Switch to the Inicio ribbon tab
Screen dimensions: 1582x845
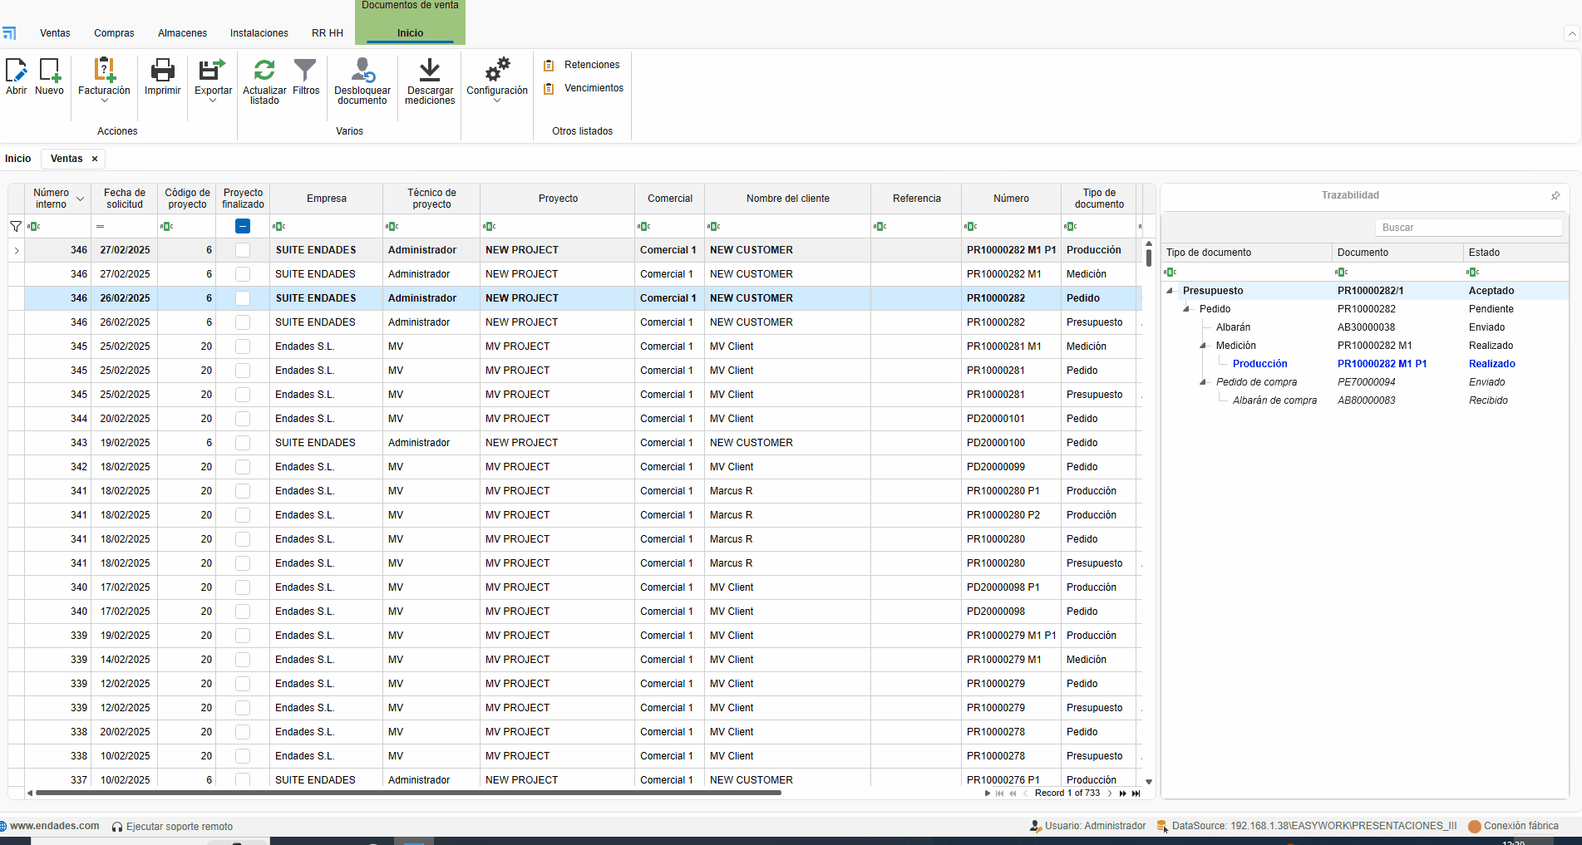[410, 33]
